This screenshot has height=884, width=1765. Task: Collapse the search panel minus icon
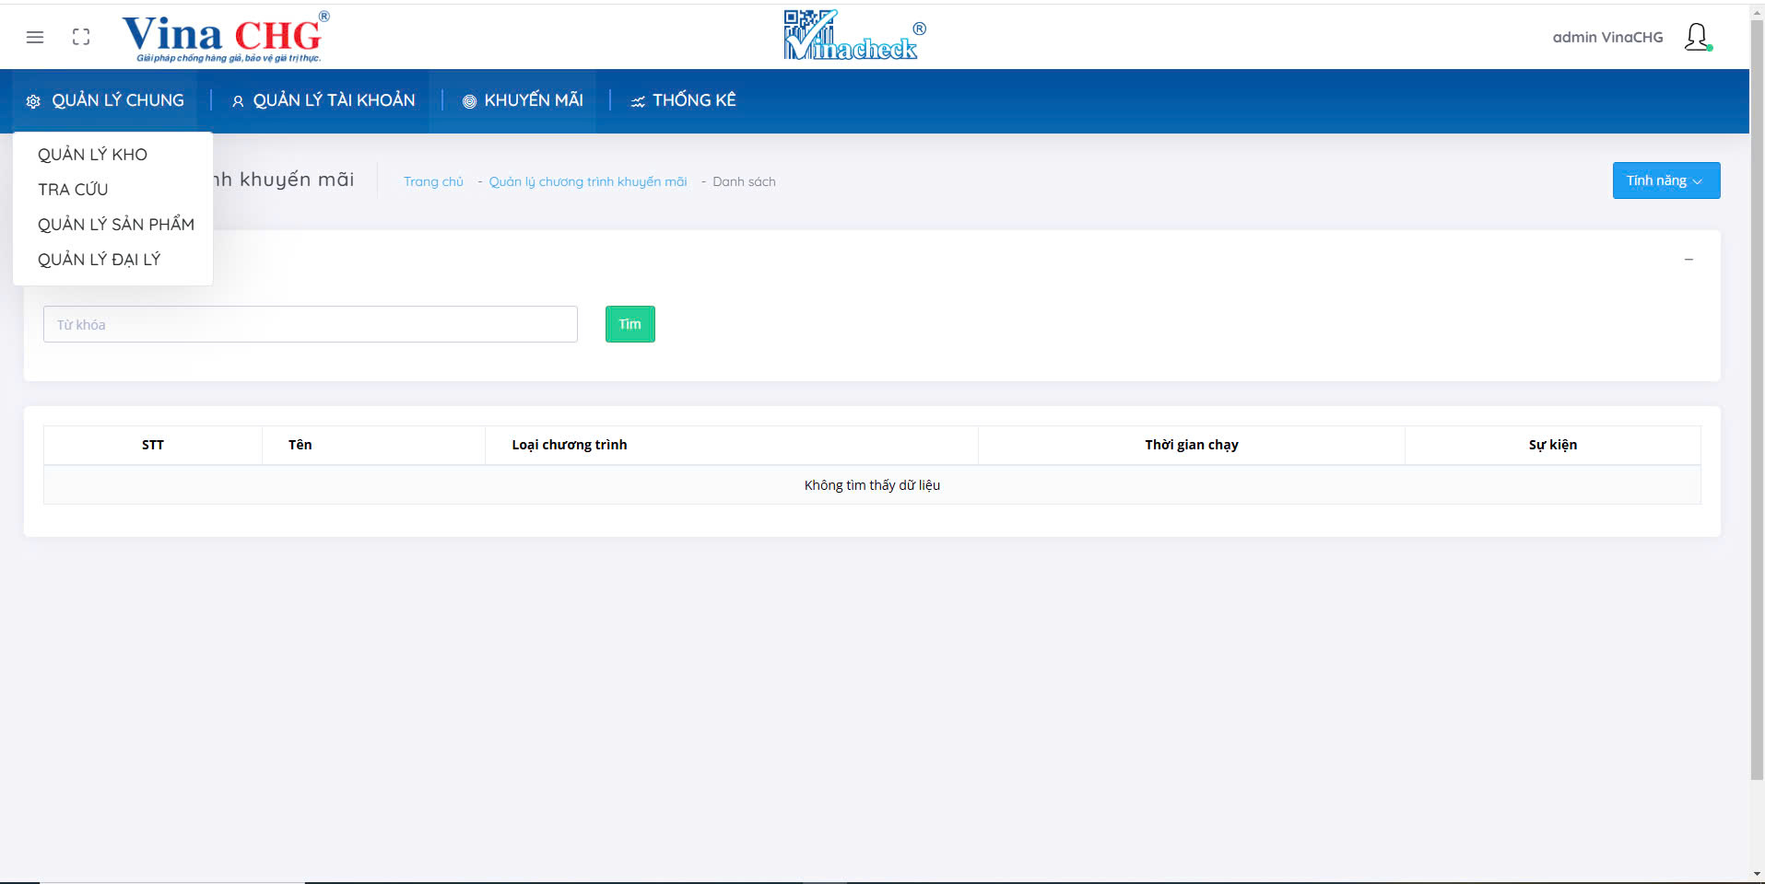[1689, 260]
